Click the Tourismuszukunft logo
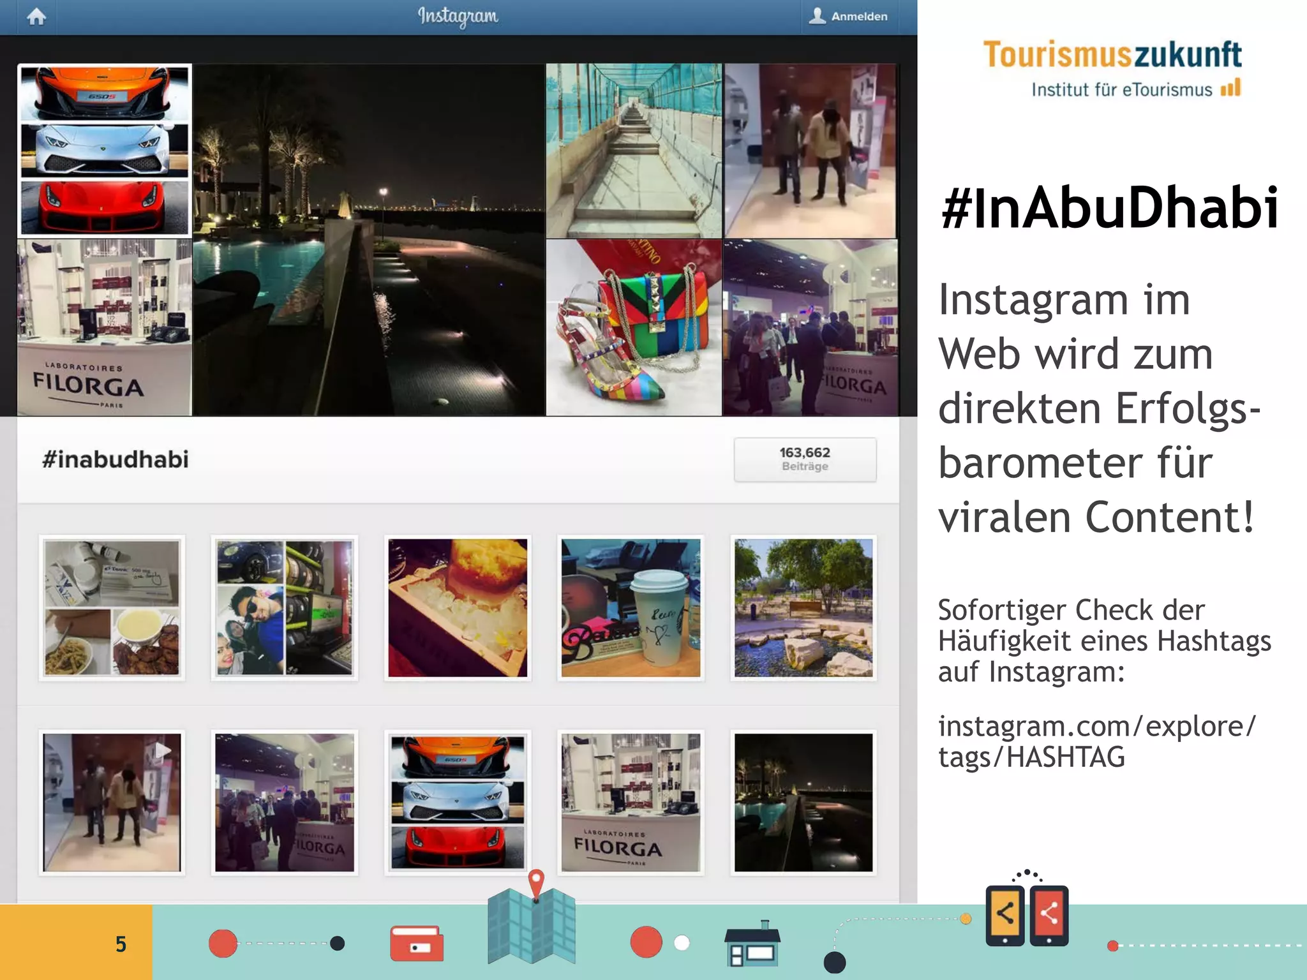 coord(1112,68)
